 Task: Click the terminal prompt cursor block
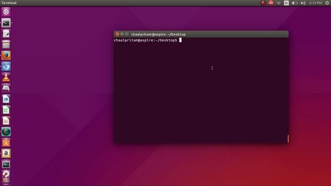click(x=180, y=40)
